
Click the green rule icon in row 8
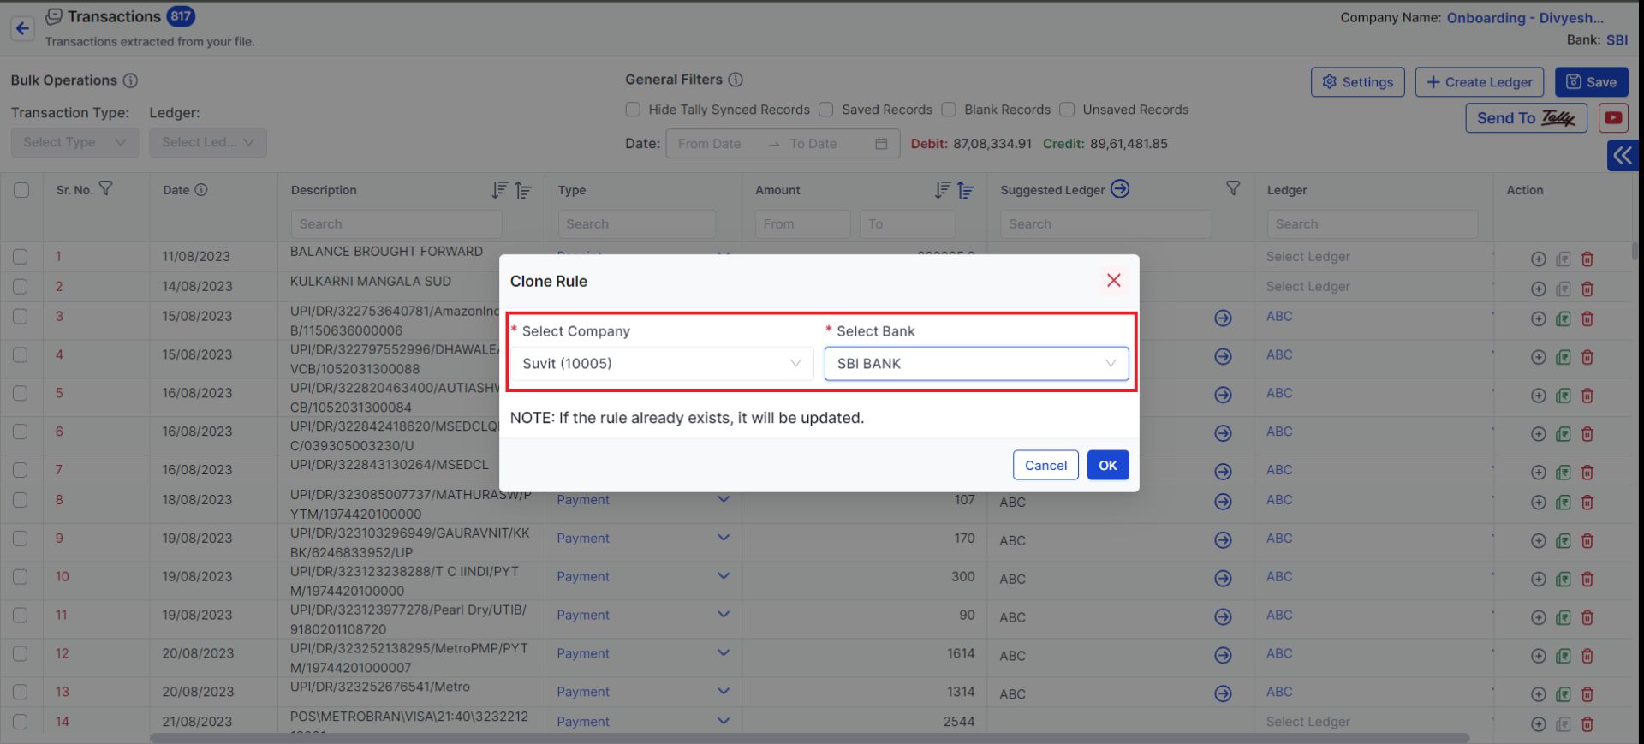[1563, 503]
